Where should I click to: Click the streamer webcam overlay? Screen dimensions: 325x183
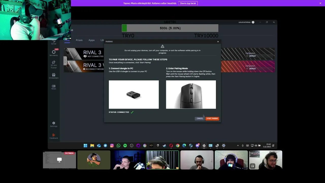coord(35,20)
